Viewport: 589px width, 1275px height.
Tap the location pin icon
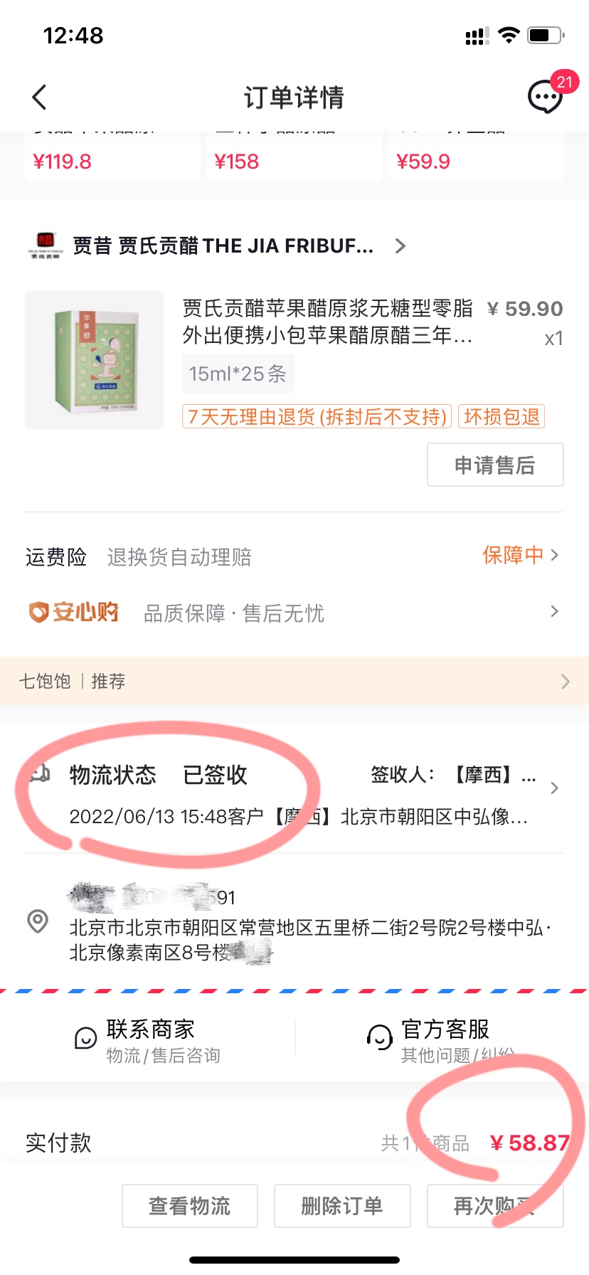click(38, 921)
